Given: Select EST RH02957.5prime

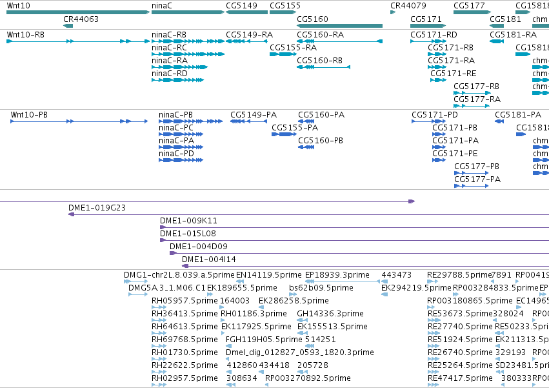Looking at the screenshot, I should tap(159, 385).
